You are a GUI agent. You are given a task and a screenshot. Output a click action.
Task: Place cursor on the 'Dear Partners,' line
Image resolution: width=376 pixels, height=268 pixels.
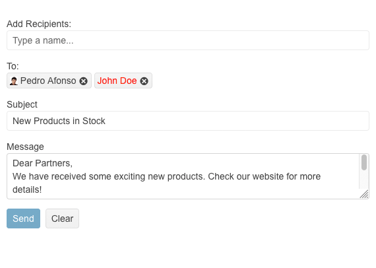(x=42, y=163)
